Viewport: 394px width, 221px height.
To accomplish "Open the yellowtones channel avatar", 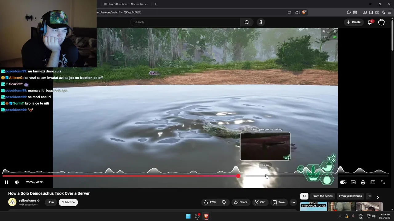I will pyautogui.click(x=12, y=202).
